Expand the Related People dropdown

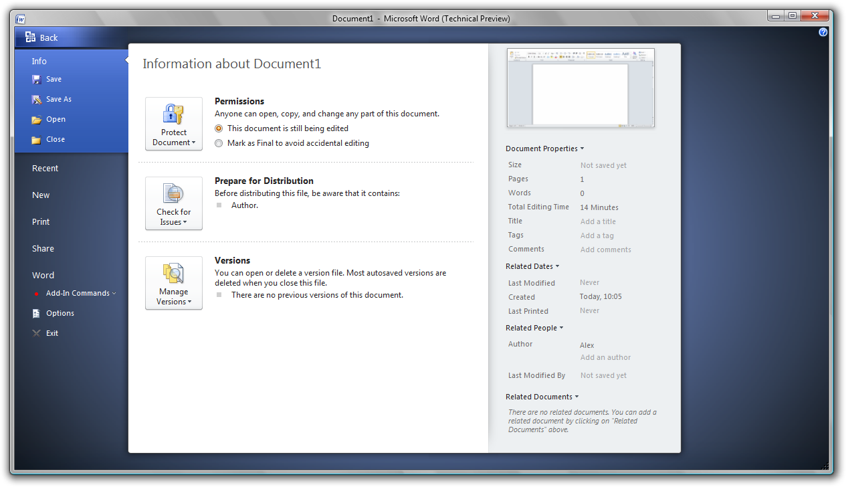[534, 328]
